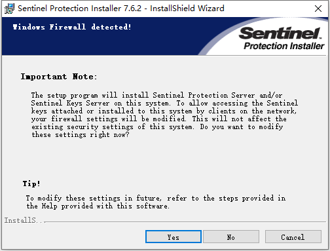The image size is (330, 251).
Task: Cancel the Sentinel installation
Action: pyautogui.click(x=293, y=237)
